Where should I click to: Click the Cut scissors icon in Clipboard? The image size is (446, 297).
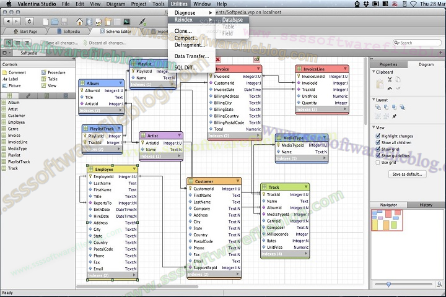[x=390, y=79]
